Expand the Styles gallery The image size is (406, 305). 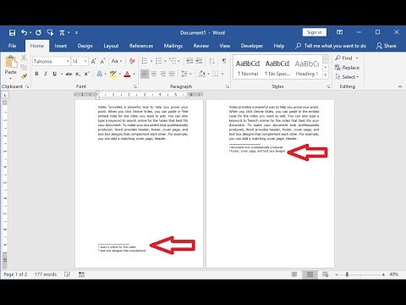click(326, 75)
